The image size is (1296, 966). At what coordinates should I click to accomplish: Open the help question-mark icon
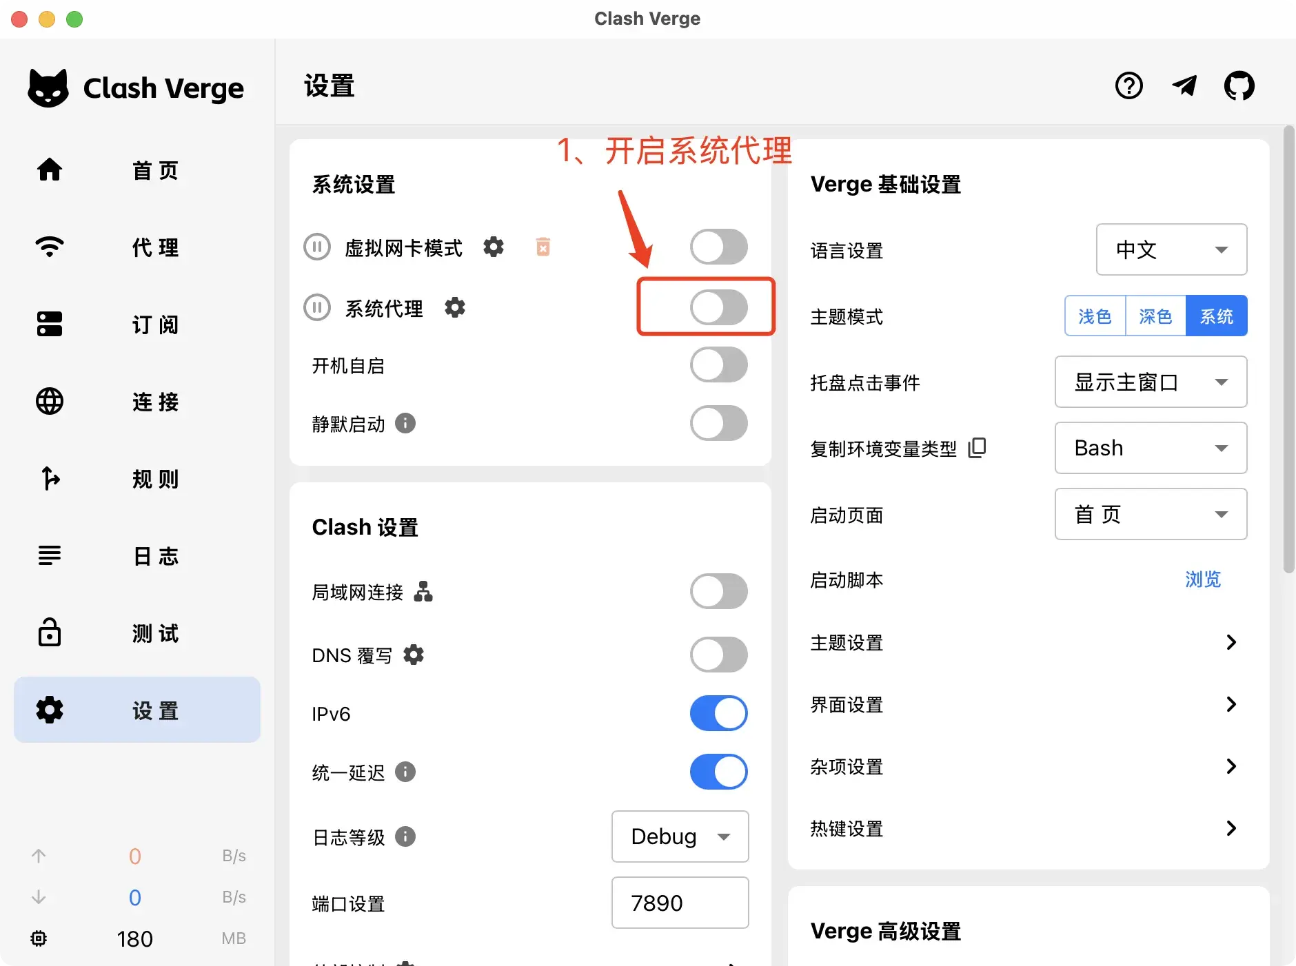(1128, 85)
